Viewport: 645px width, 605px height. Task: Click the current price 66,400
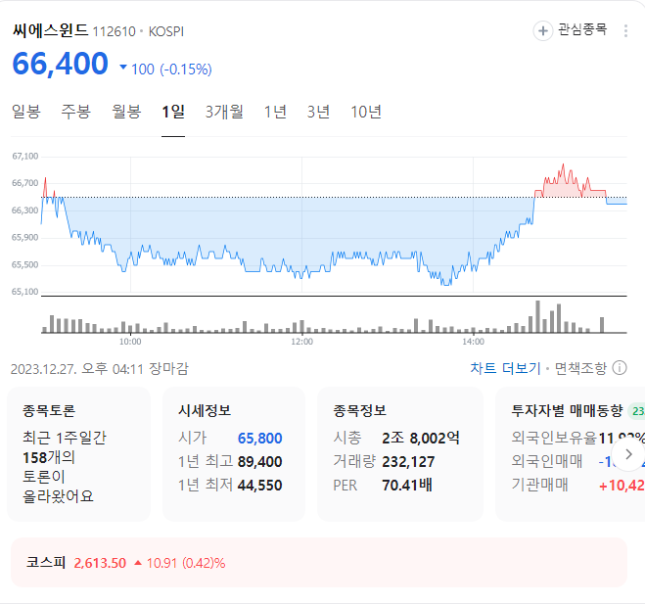click(60, 64)
